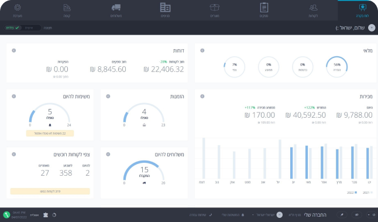Switch to the משלוחים deliveries tab

tap(116, 11)
